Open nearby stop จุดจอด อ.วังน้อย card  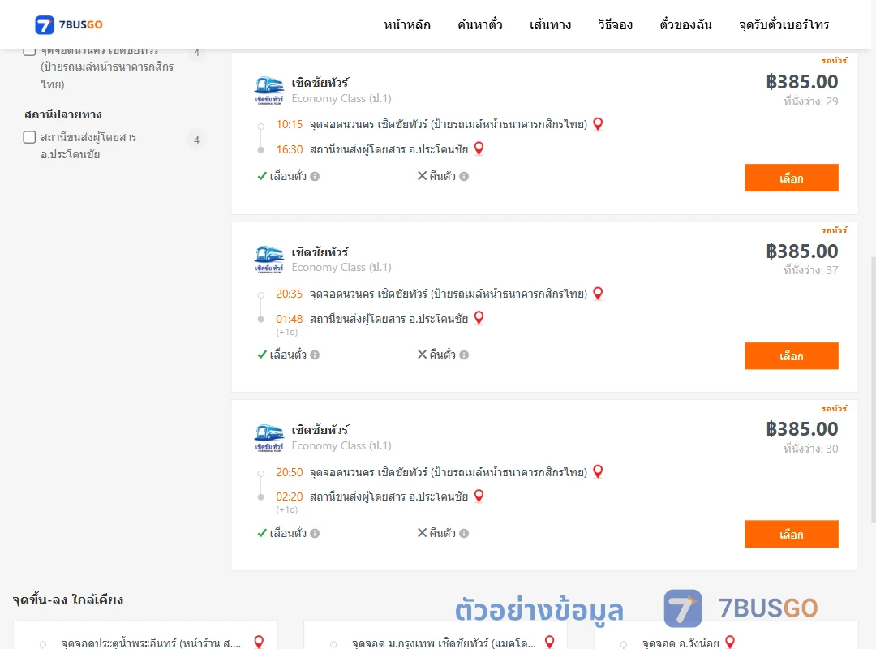[x=726, y=635]
